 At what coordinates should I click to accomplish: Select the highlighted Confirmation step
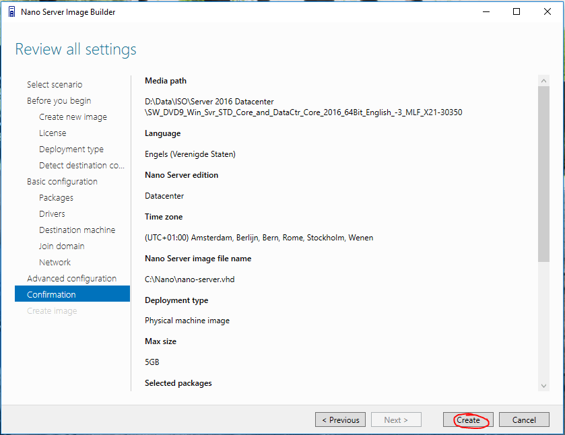coord(72,294)
